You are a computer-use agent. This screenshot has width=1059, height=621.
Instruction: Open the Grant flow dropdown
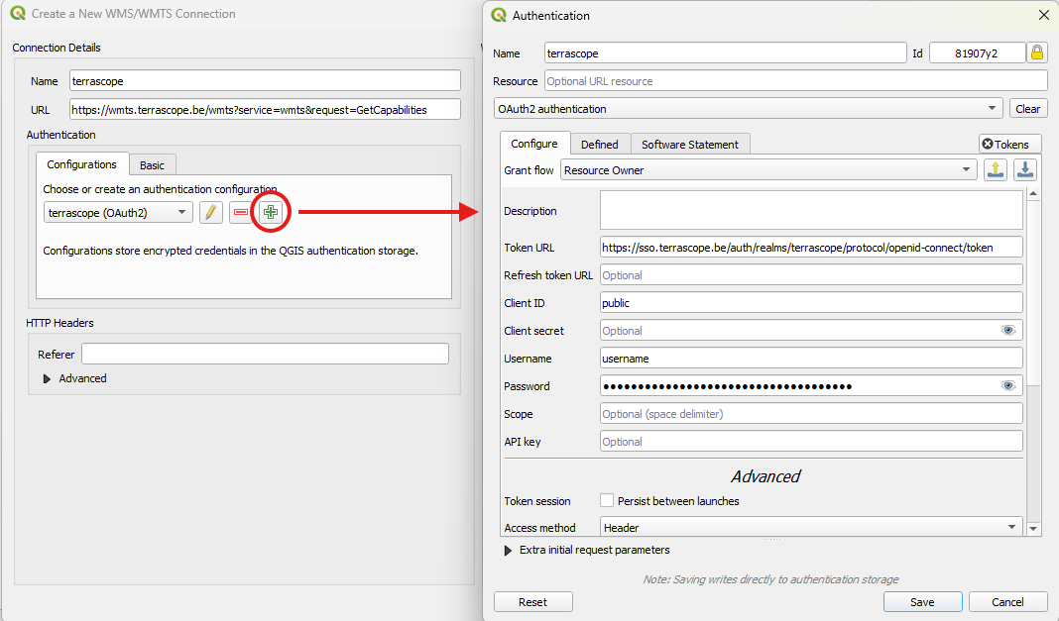pyautogui.click(x=768, y=170)
